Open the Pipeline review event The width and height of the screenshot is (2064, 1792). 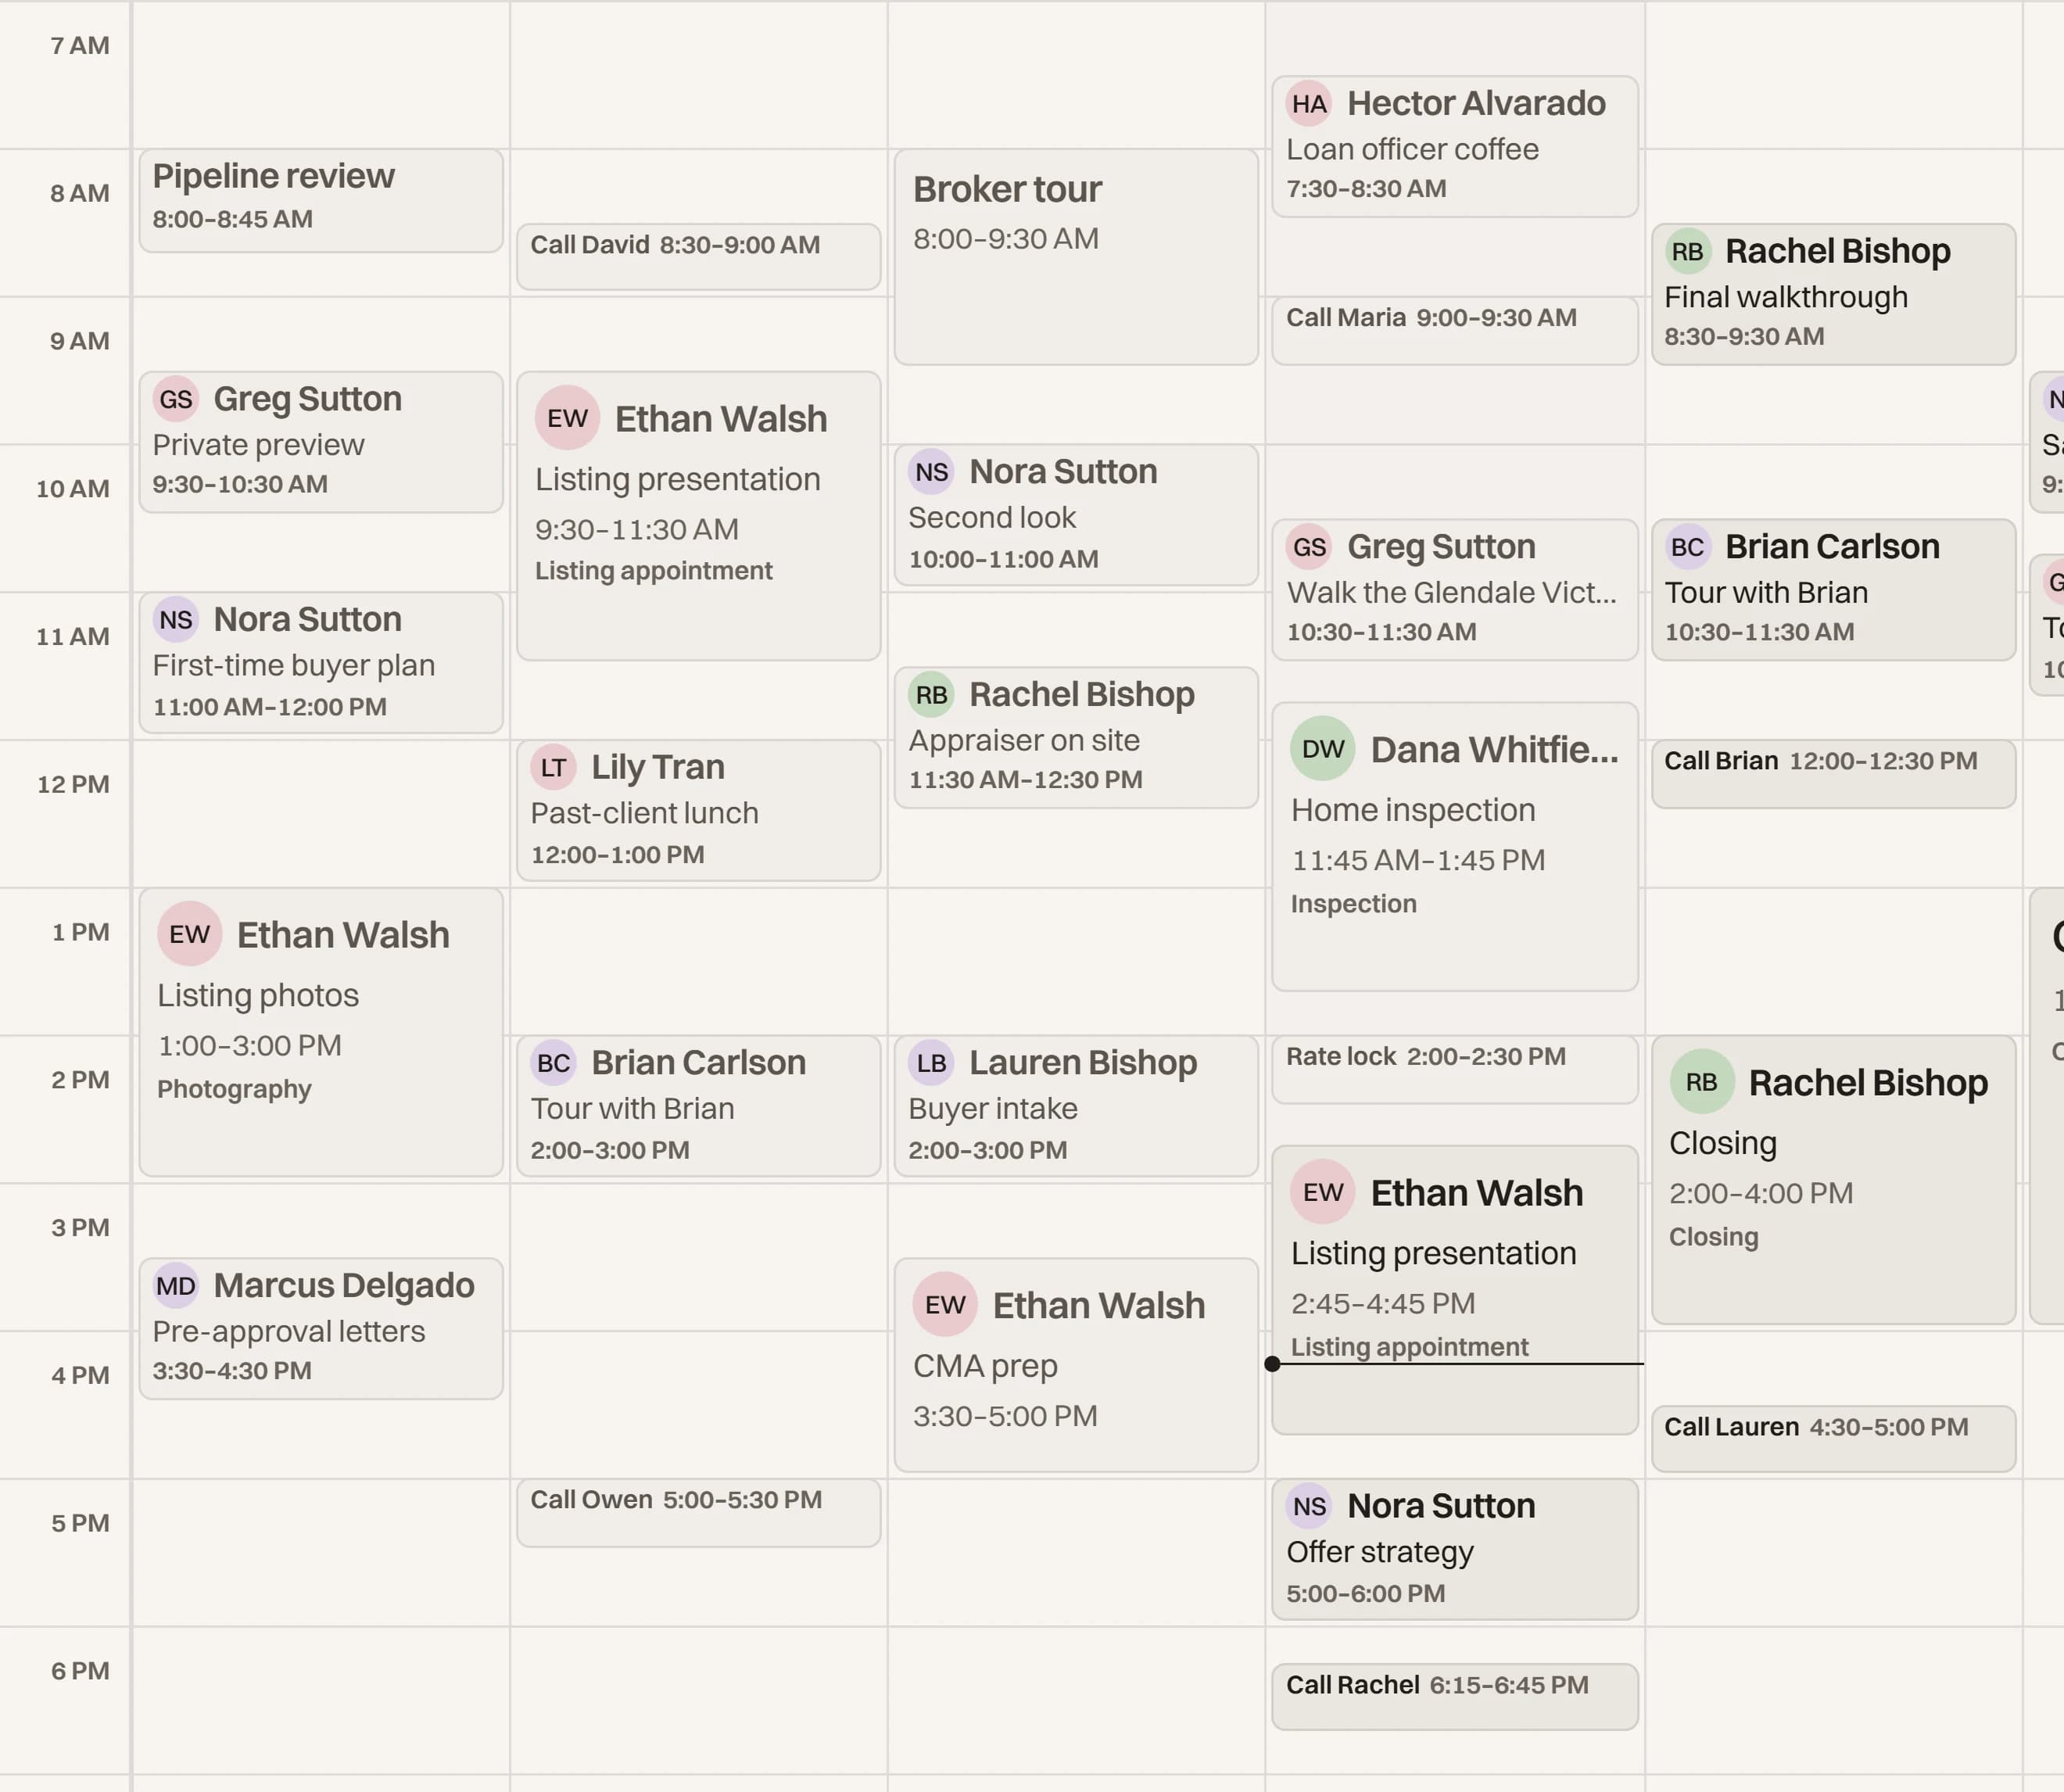coord(321,201)
